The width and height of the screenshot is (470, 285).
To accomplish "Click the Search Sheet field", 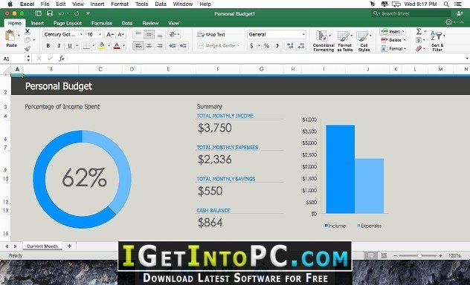I will (411, 13).
